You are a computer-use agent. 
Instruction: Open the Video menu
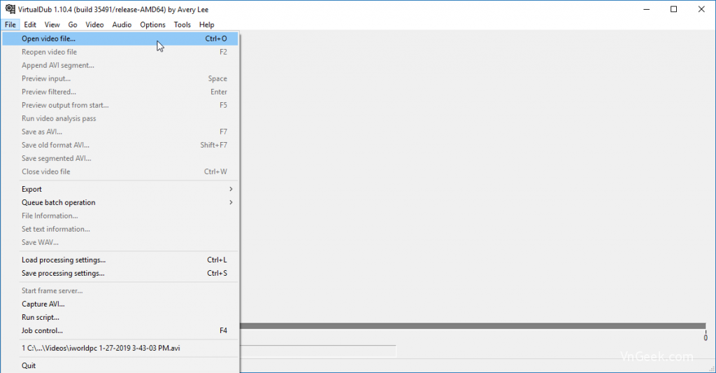(x=94, y=24)
